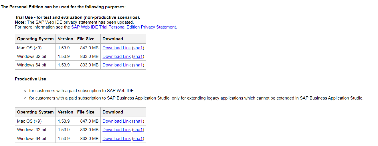Open sha1 link for trial Mac OS
The width and height of the screenshot is (378, 146).
click(138, 48)
